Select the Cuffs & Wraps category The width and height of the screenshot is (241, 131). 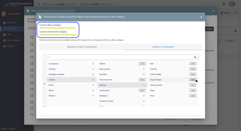tap(193, 74)
